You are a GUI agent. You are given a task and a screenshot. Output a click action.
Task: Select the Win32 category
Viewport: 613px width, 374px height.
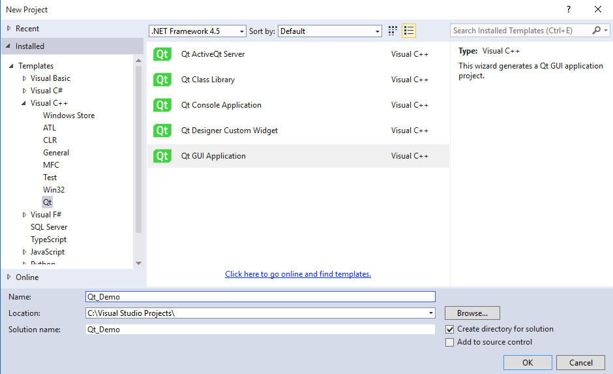point(53,190)
